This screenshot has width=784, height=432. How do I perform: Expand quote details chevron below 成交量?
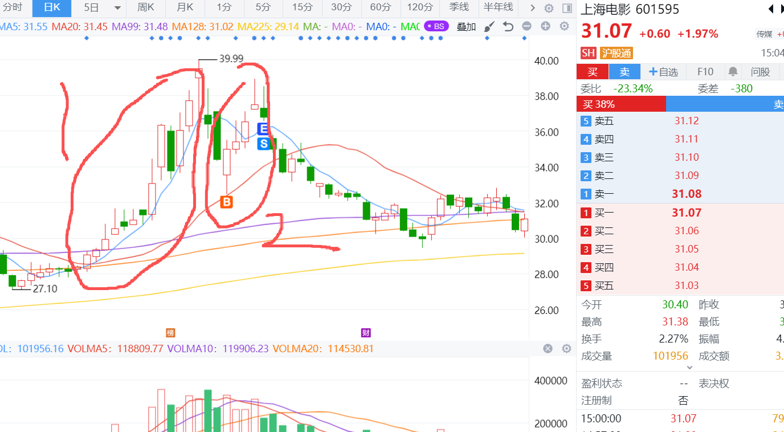click(x=690, y=368)
